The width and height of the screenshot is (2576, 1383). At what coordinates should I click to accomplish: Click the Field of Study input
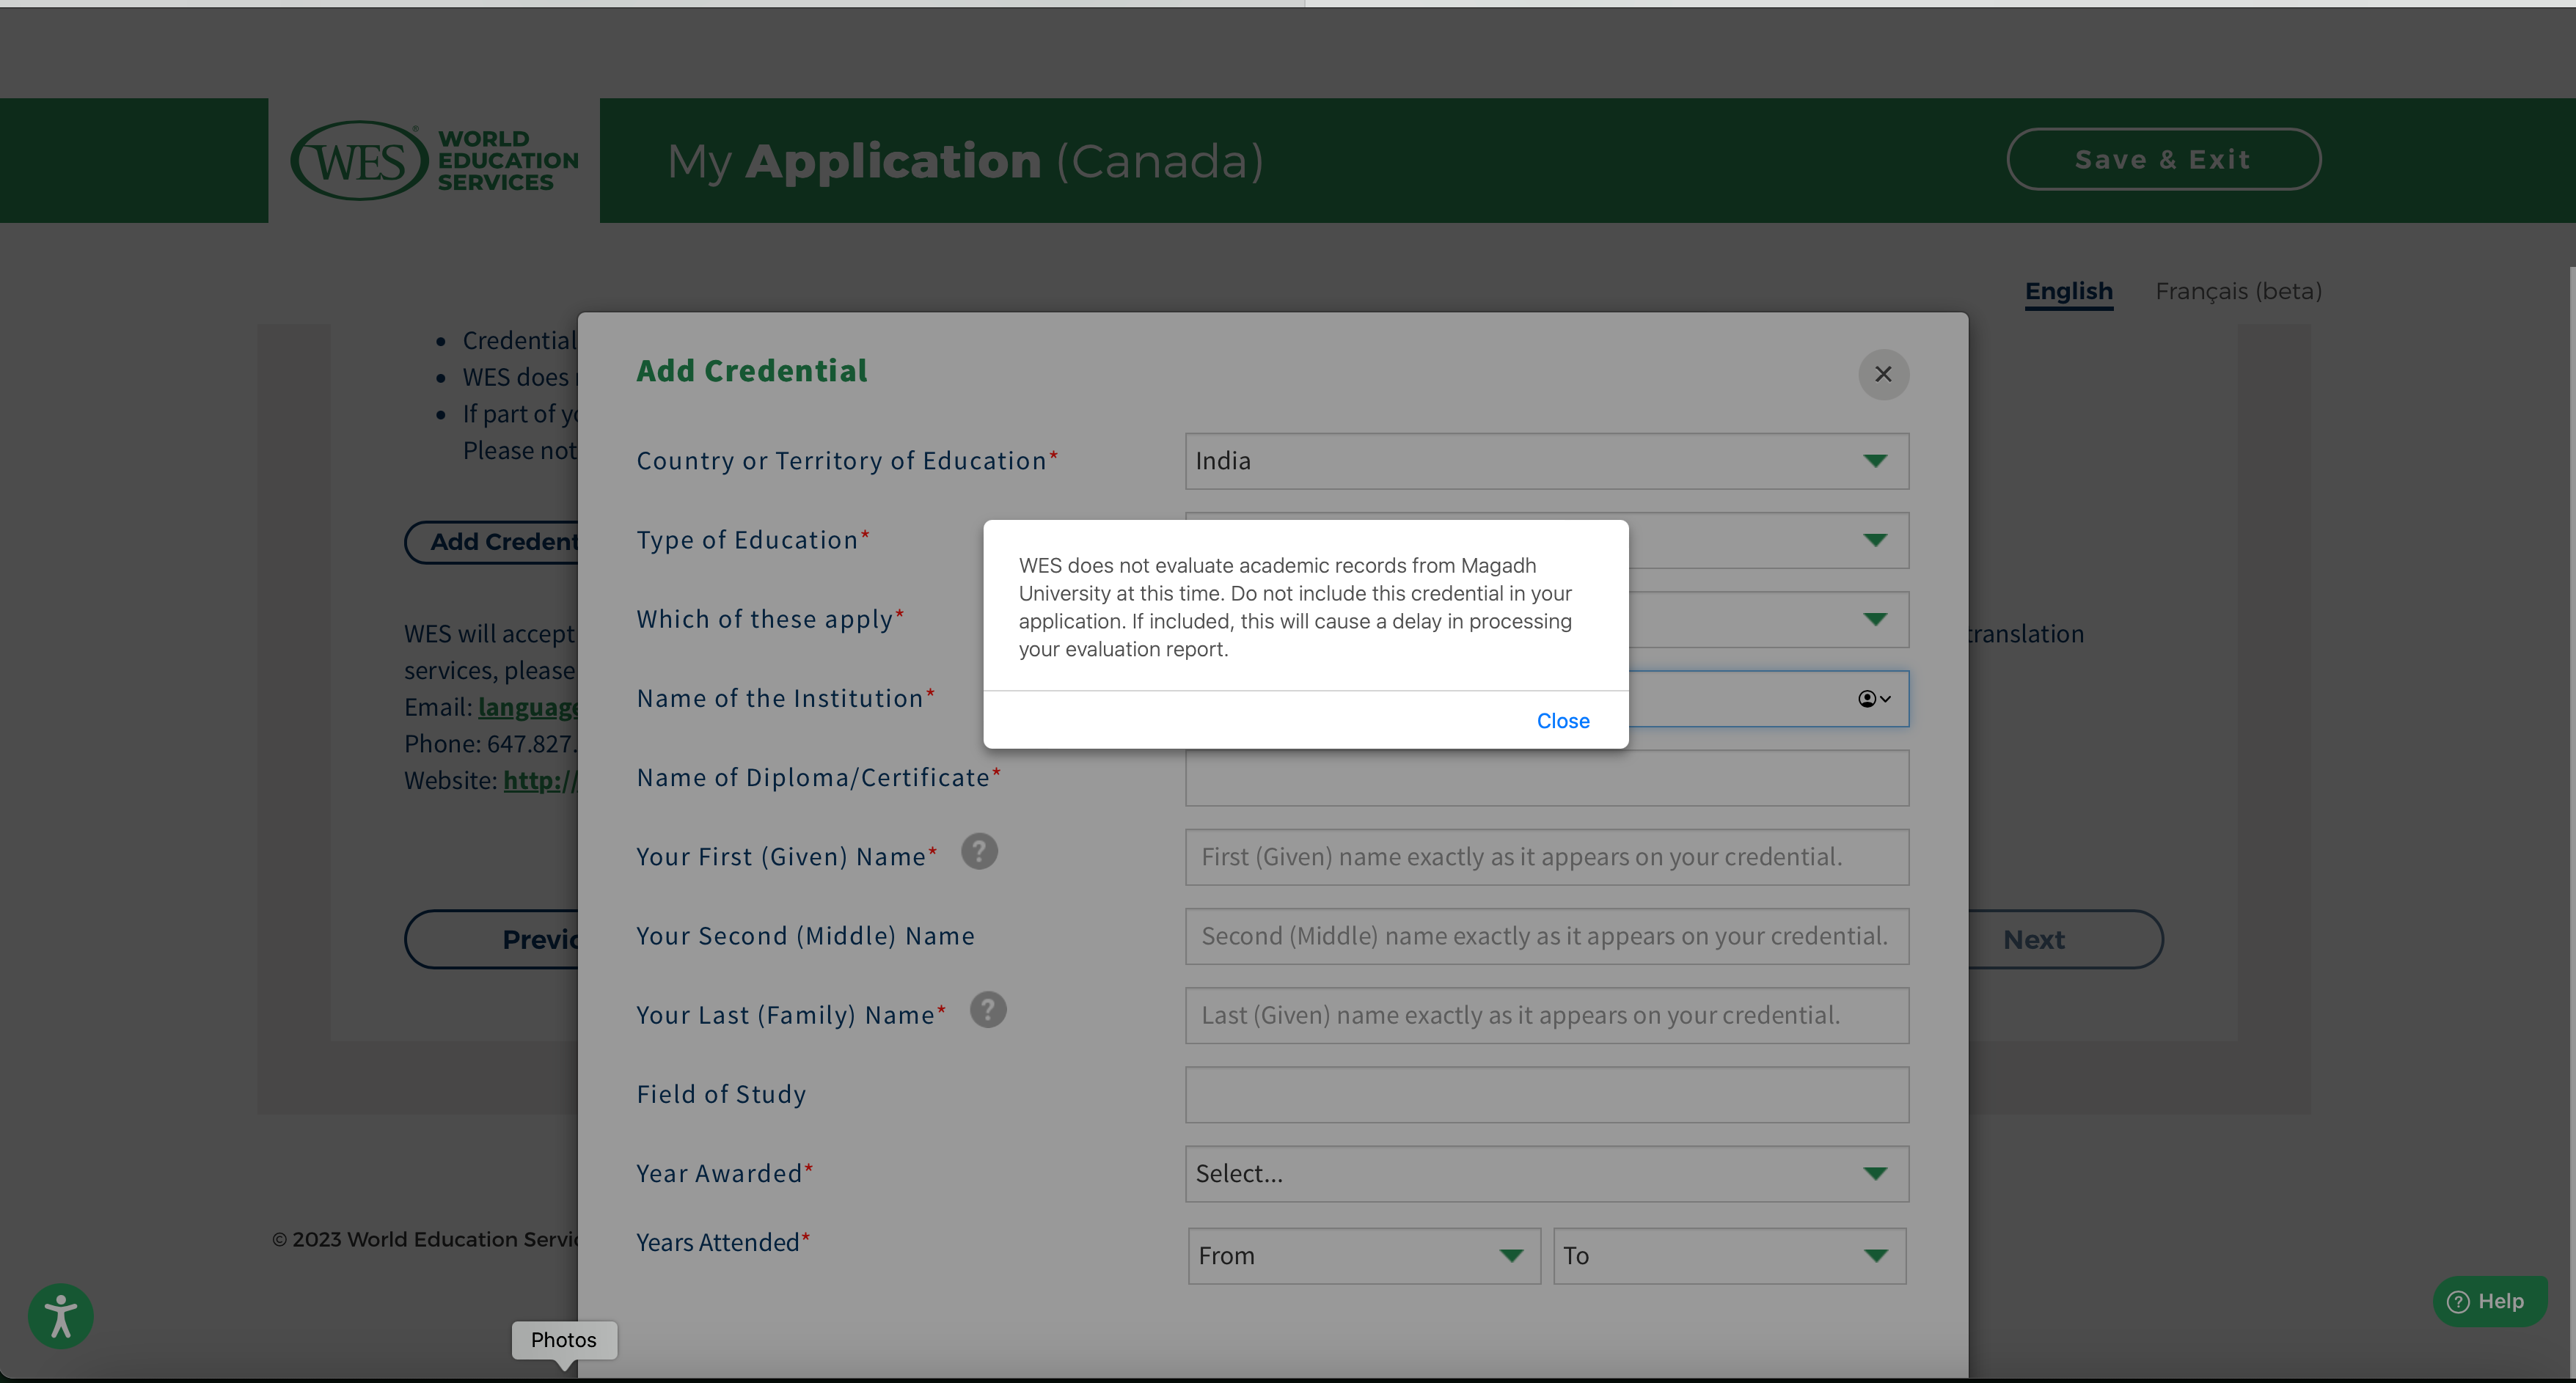pyautogui.click(x=1546, y=1094)
